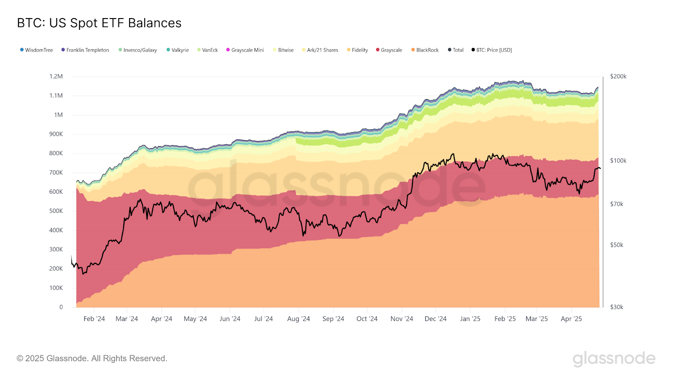Toggle the VanEck legend item
This screenshot has width=673, height=378.
pos(207,50)
